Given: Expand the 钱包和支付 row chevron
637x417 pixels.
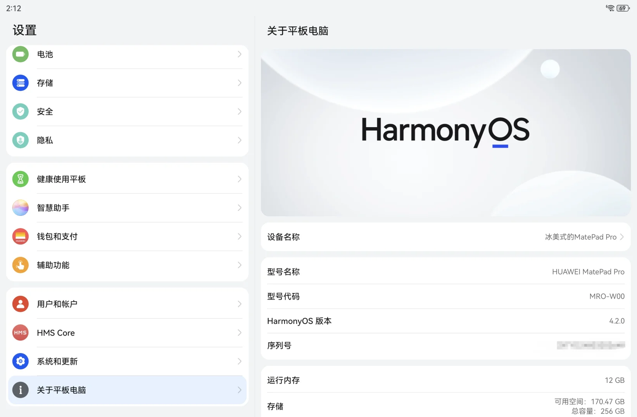Looking at the screenshot, I should point(240,236).
